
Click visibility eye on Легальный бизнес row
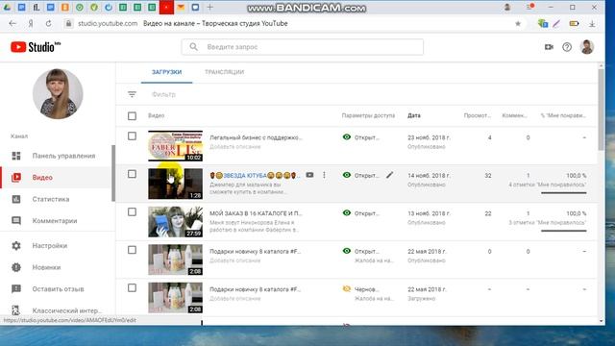click(346, 136)
